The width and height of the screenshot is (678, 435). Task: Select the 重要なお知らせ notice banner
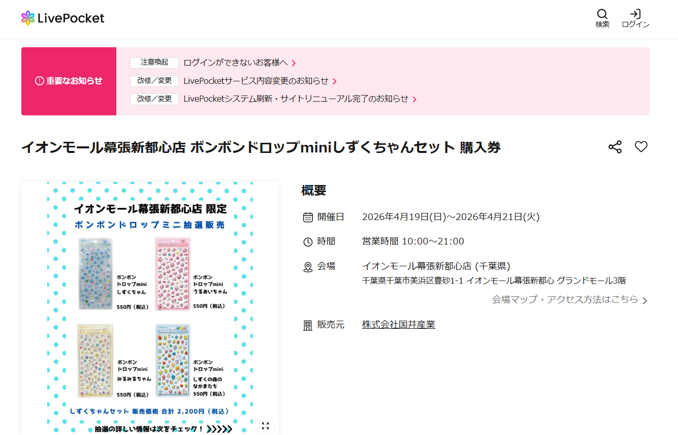(69, 81)
